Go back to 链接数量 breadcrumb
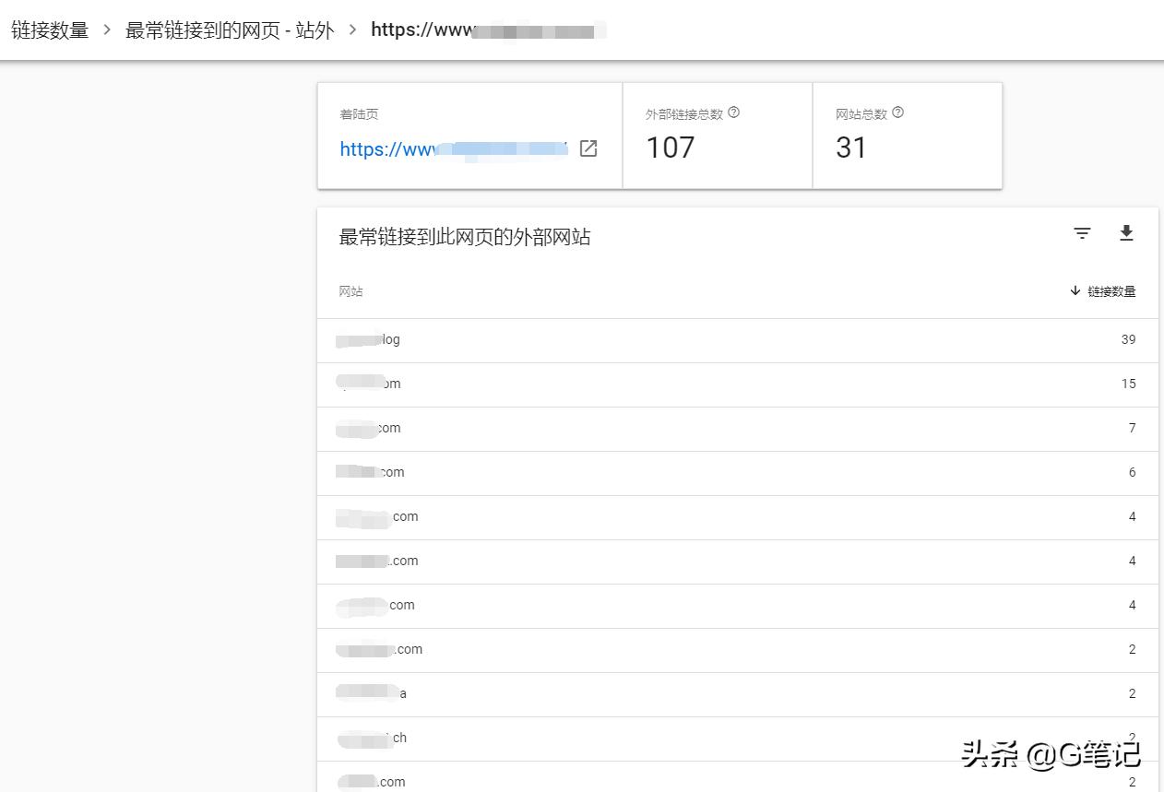The image size is (1164, 792). click(50, 30)
